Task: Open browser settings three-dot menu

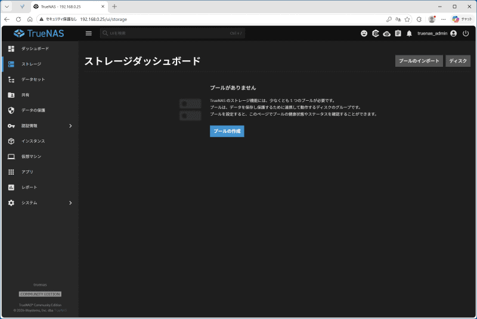Action: [444, 19]
